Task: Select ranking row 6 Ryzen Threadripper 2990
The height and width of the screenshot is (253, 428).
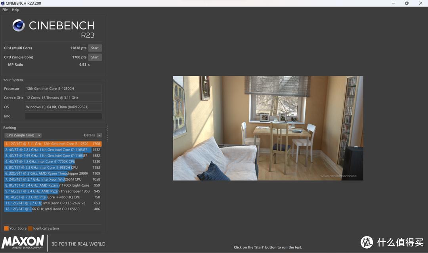Action: [x=53, y=174]
